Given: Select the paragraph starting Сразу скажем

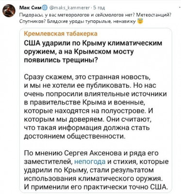Looking at the screenshot, I should [x=95, y=107].
